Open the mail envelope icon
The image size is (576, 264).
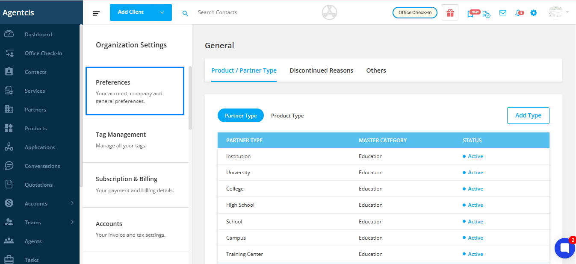pyautogui.click(x=503, y=13)
